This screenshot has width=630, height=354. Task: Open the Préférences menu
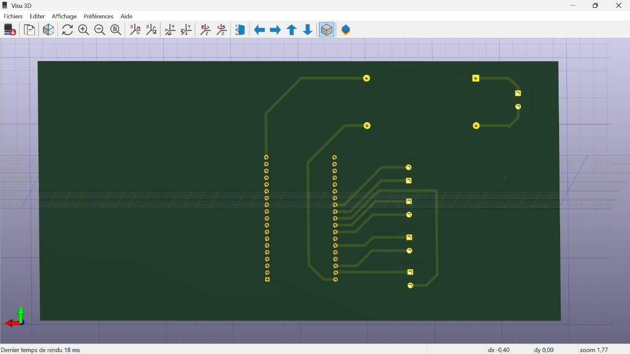[98, 16]
